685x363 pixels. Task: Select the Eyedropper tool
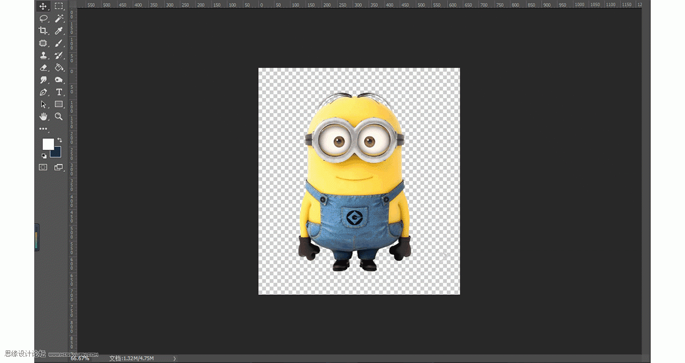(59, 31)
